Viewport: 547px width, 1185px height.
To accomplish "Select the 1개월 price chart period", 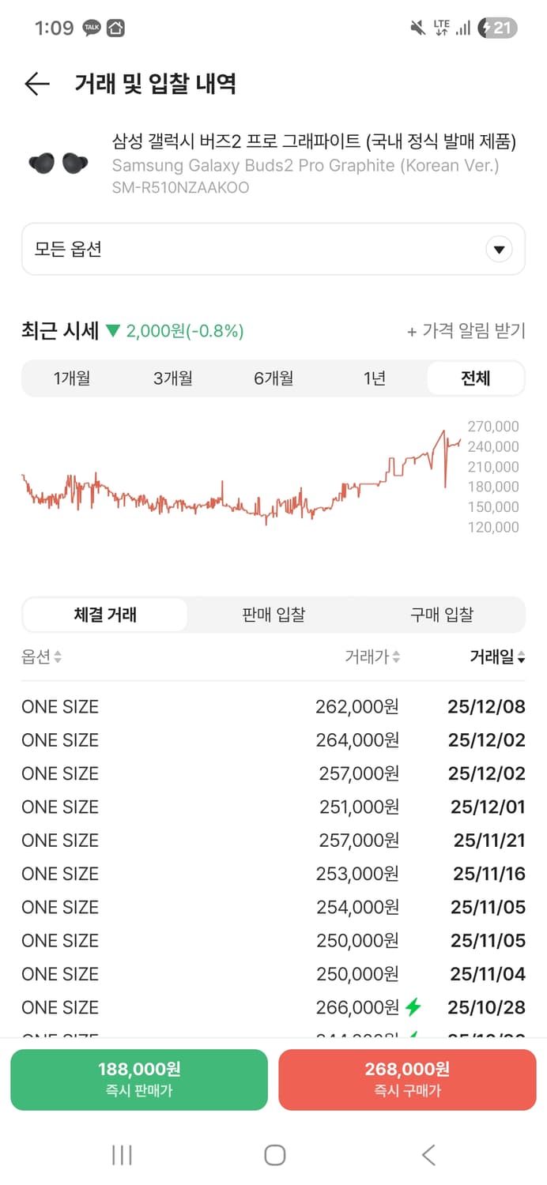I will coord(72,378).
